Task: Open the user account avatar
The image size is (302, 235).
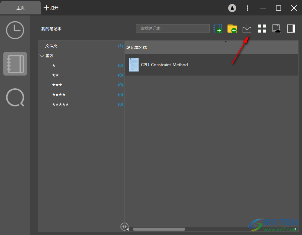Action: 232,8
